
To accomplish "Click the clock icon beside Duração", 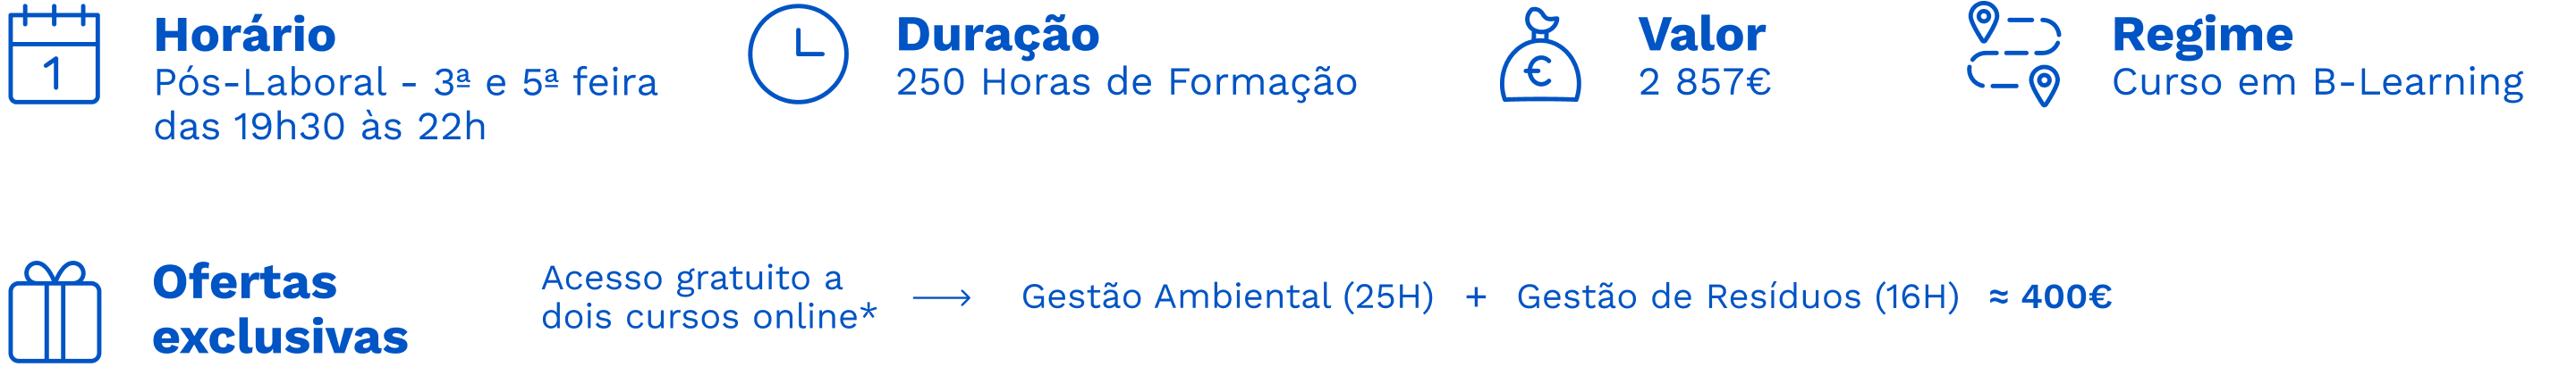I will [x=798, y=54].
